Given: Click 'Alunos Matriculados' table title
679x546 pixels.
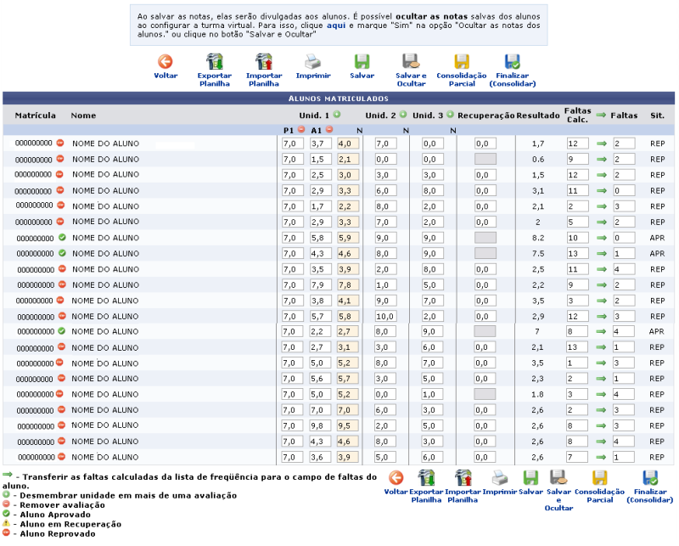Looking at the screenshot, I should point(338,99).
